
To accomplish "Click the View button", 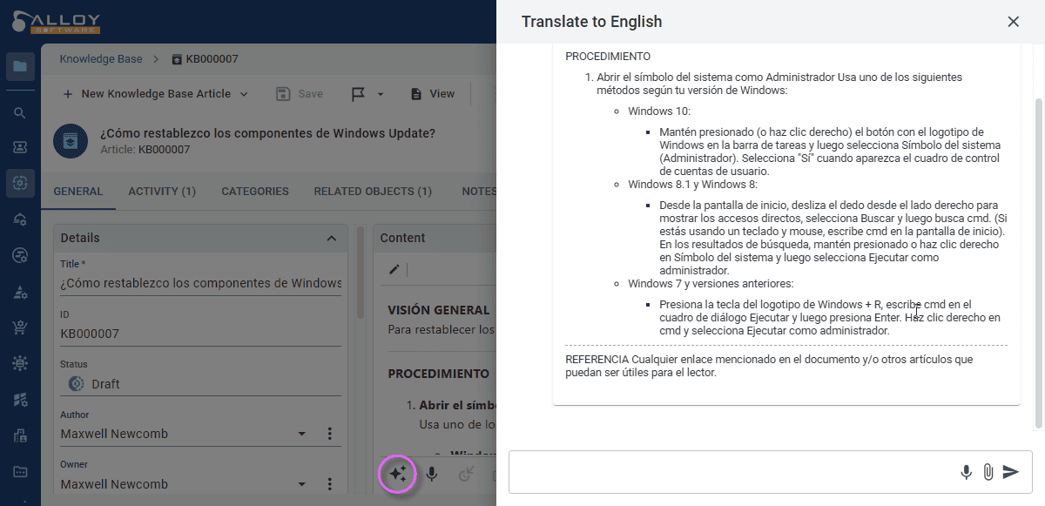I will pos(432,94).
